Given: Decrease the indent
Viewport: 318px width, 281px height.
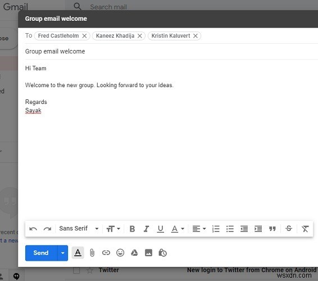Looking at the screenshot, I should (x=244, y=229).
